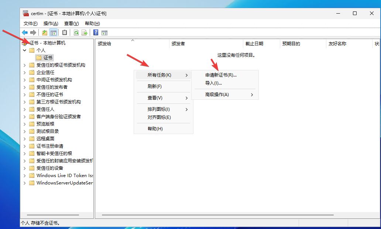Viewport: 381px width, 229px height.
Task: Click the up one level folder icon
Action: click(x=44, y=32)
